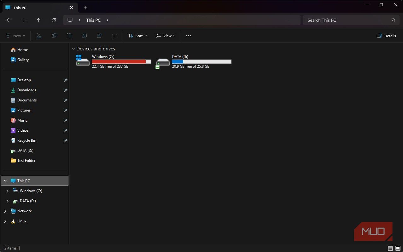Open Pictures in the sidebar
Viewport: 403px width, 252px height.
coord(20,110)
